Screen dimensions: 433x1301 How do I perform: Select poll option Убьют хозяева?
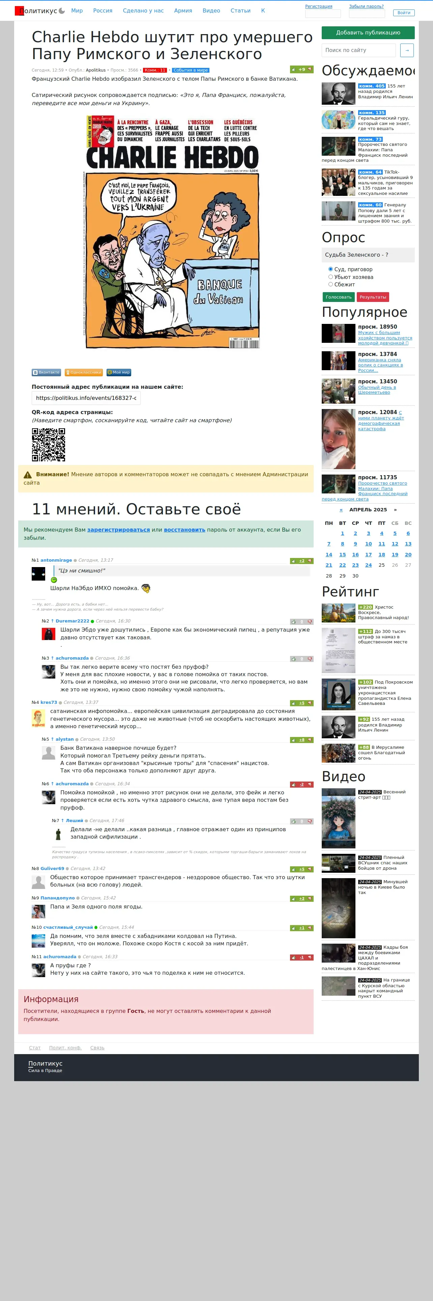click(x=331, y=277)
